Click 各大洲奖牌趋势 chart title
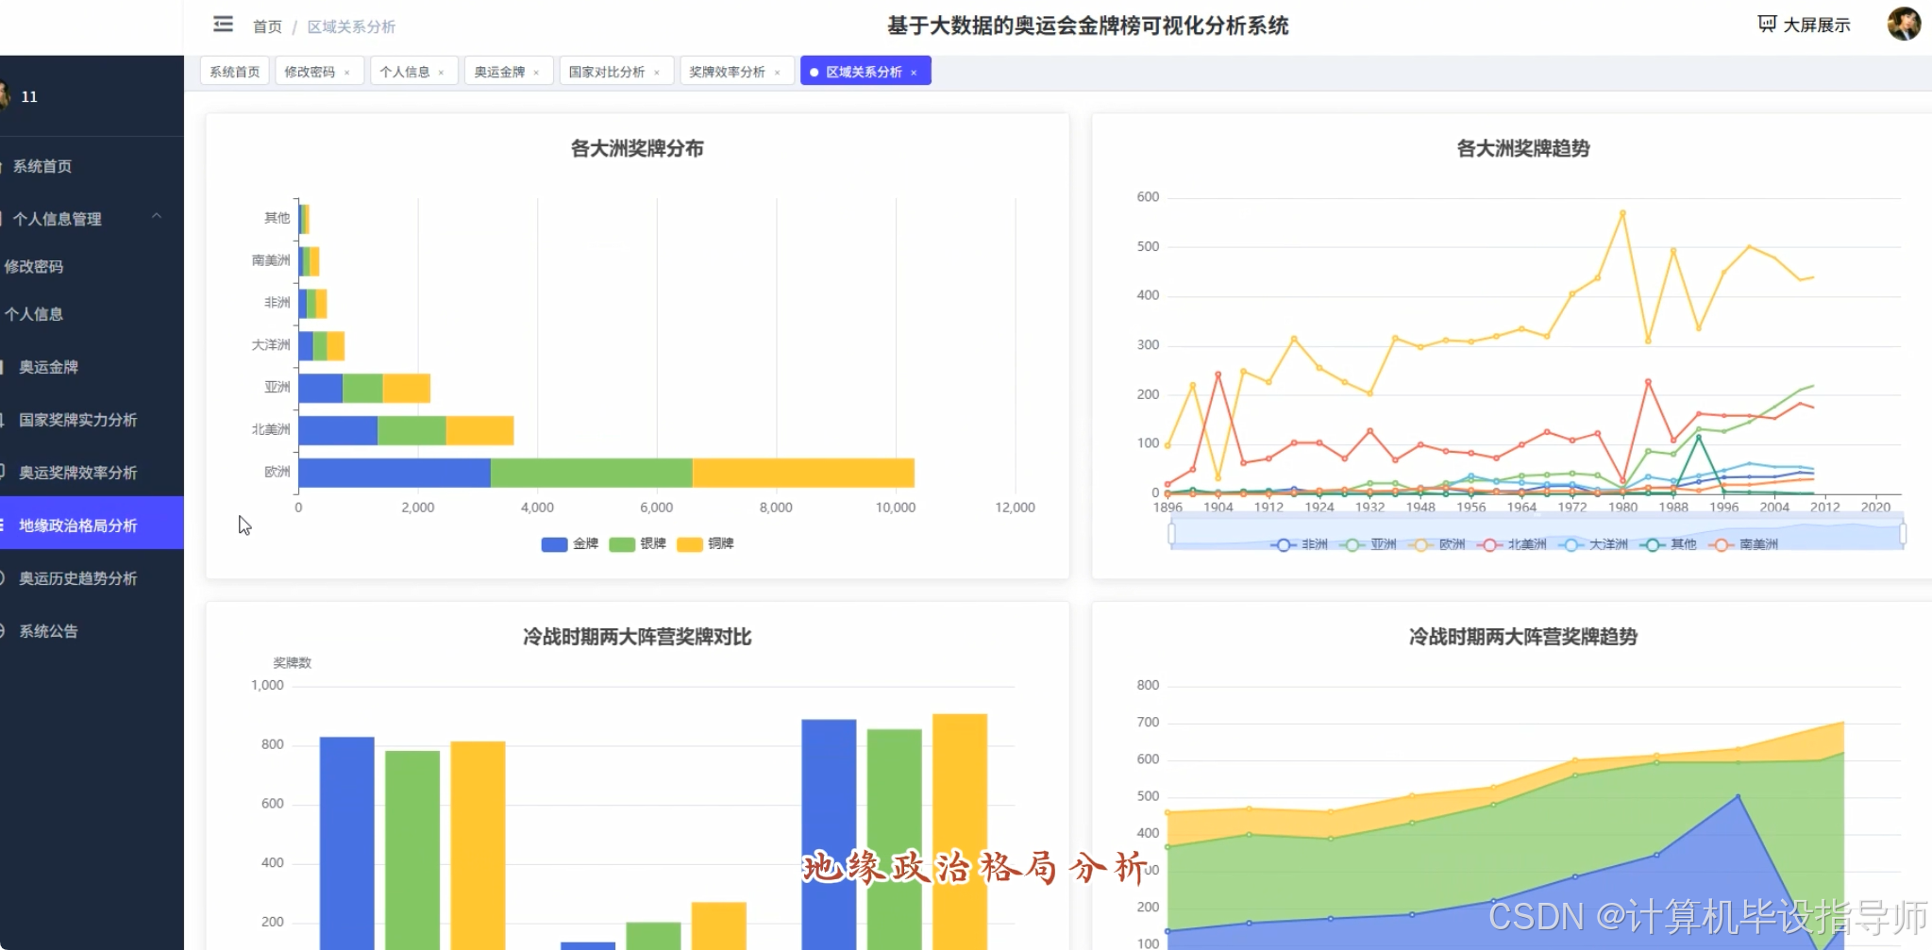The height and width of the screenshot is (950, 1932). [x=1523, y=148]
